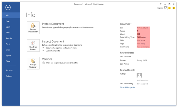
Task: Click the Add a title field
Action: (141, 40)
